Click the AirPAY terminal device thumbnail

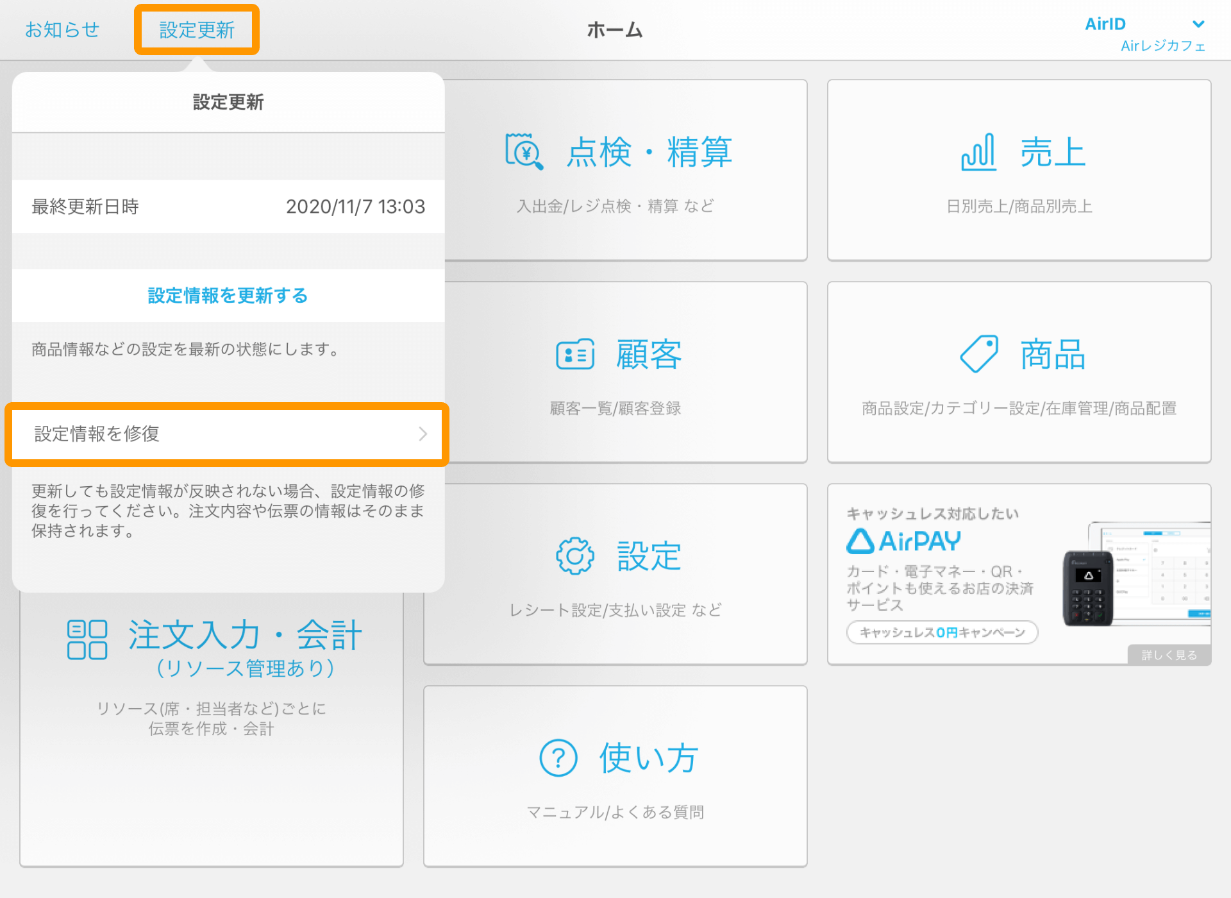[1088, 587]
